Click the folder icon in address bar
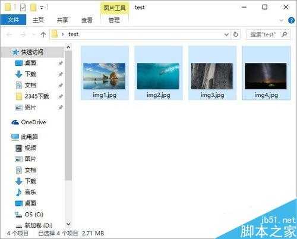 pyautogui.click(x=55, y=34)
